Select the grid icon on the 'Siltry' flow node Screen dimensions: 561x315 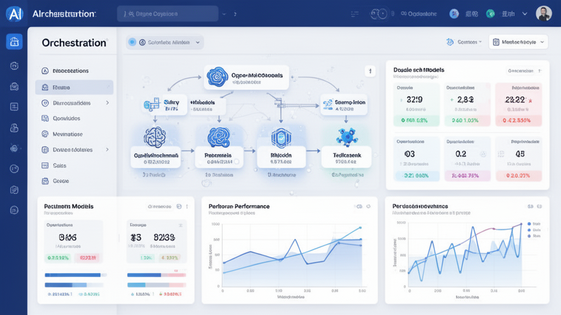point(152,104)
